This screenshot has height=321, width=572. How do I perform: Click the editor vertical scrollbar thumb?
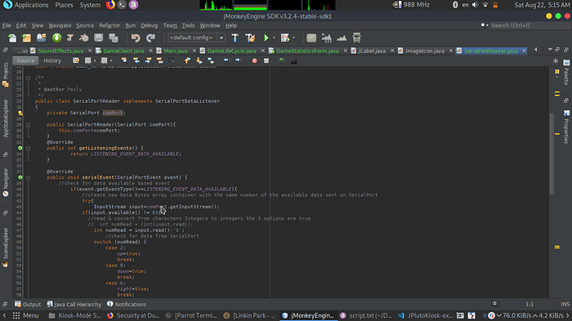coord(552,154)
